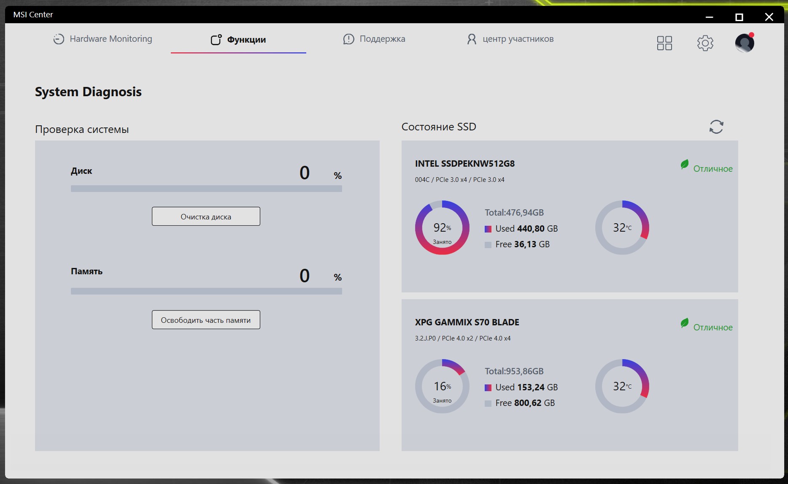Click the Функции tab icon
Viewport: 788px width, 484px height.
(x=216, y=40)
